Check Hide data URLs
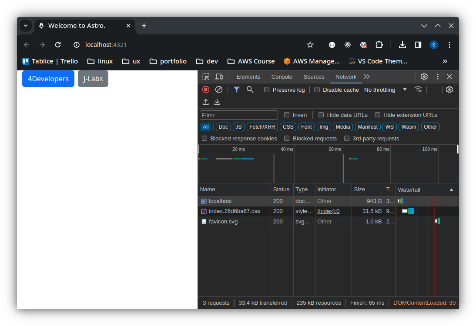This screenshot has width=476, height=326. click(x=321, y=115)
